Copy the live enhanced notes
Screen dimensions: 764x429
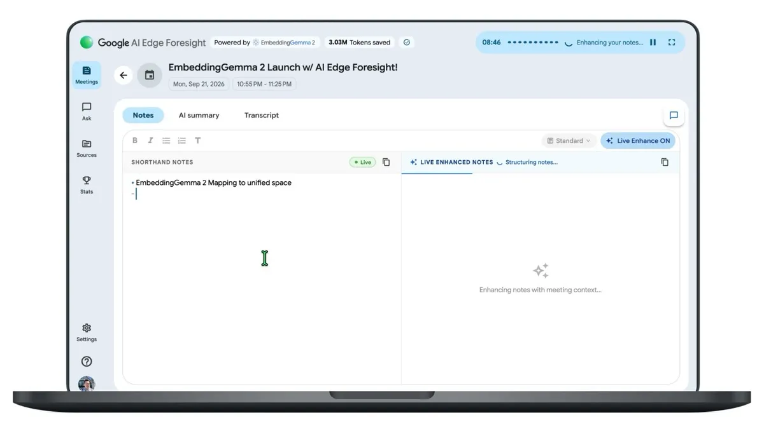(x=665, y=162)
